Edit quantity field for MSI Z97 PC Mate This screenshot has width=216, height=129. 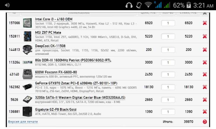pos(168,37)
